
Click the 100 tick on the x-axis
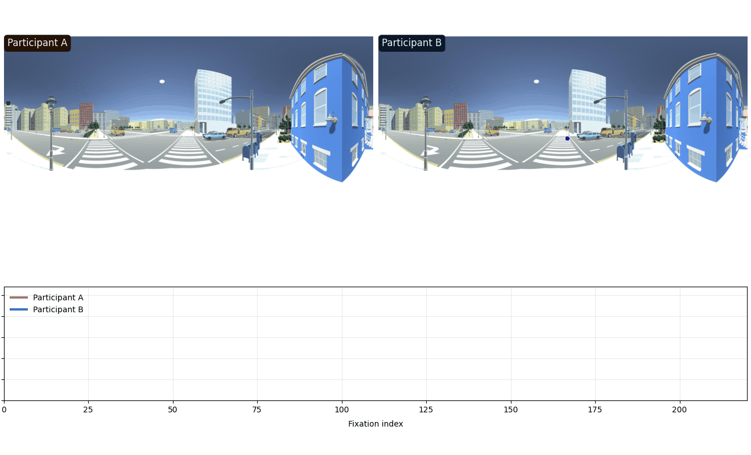pos(342,409)
